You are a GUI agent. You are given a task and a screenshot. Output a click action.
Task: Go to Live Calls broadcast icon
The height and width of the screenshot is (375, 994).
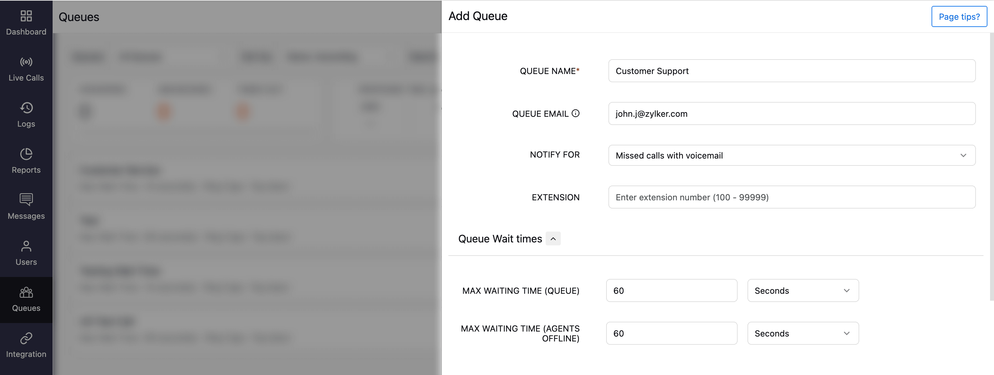[x=26, y=62]
